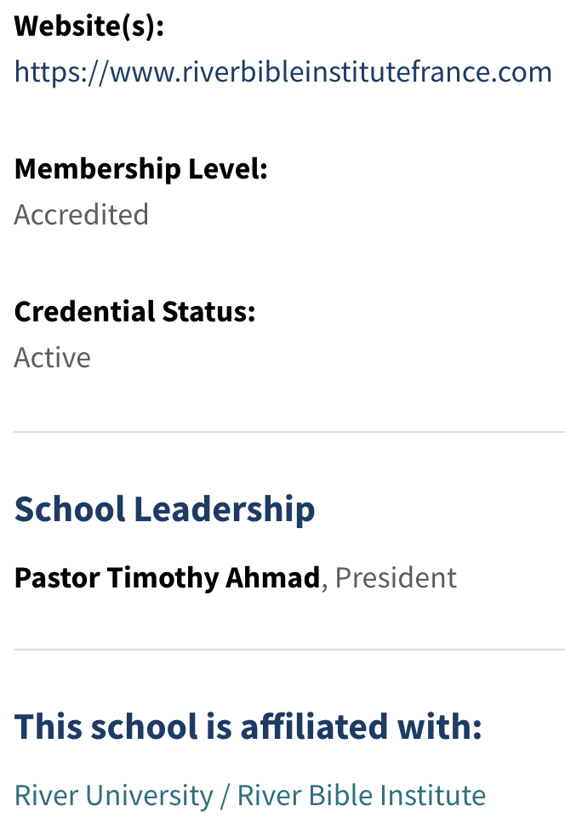565x840 pixels.
Task: Click the "School Leadership" heading
Action: [165, 508]
